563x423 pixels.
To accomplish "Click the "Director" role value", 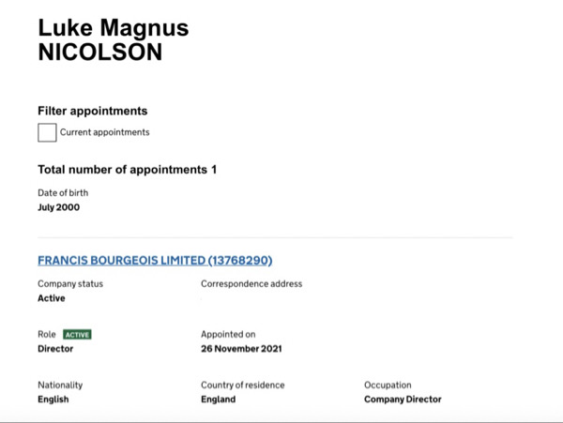I will click(x=55, y=349).
